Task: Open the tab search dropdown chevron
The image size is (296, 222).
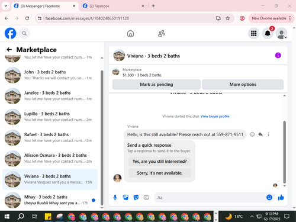Action: click(x=6, y=6)
